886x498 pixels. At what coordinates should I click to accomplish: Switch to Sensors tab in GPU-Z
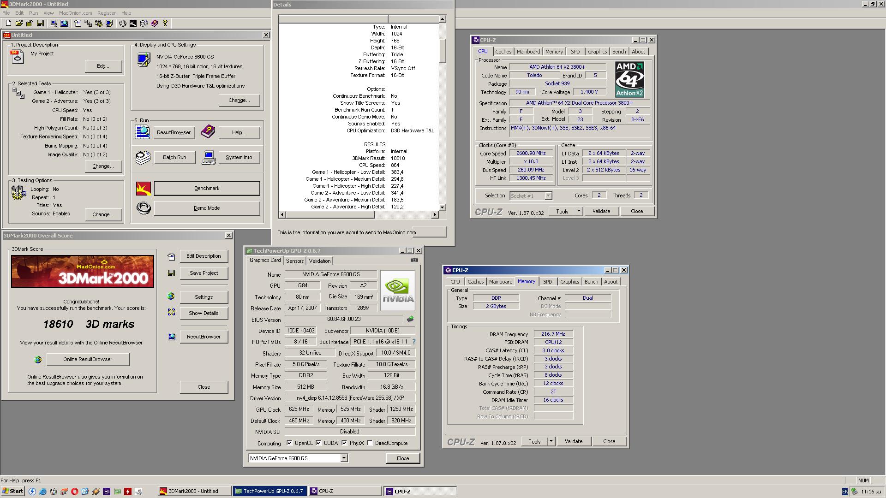point(295,261)
